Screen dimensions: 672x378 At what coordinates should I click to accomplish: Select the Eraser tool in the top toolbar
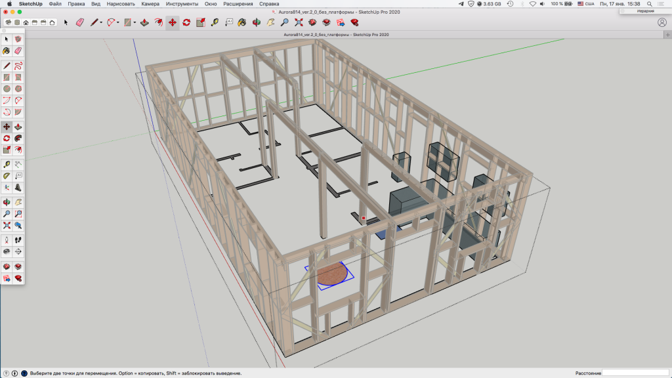pos(80,22)
